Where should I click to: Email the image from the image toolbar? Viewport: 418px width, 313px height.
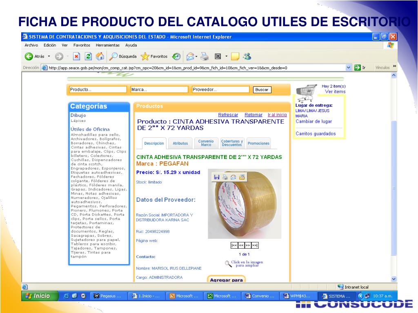[x=233, y=177]
